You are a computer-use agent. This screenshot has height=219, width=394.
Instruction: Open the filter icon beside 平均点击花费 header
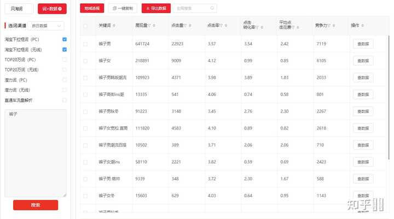pos(293,27)
